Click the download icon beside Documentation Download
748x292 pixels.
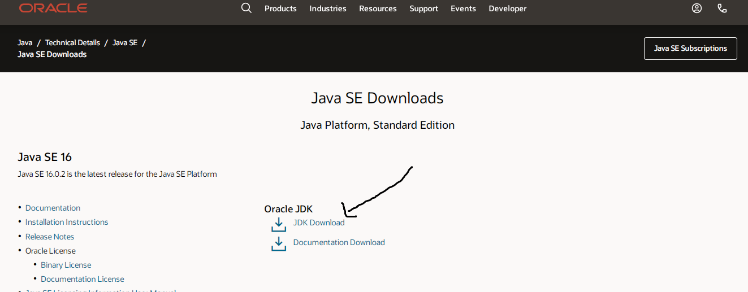[278, 244]
